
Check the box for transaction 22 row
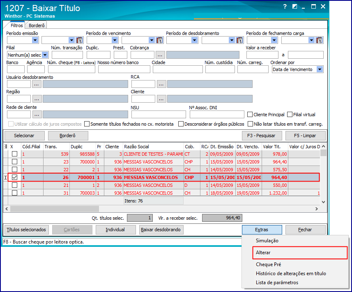[x=15, y=170]
